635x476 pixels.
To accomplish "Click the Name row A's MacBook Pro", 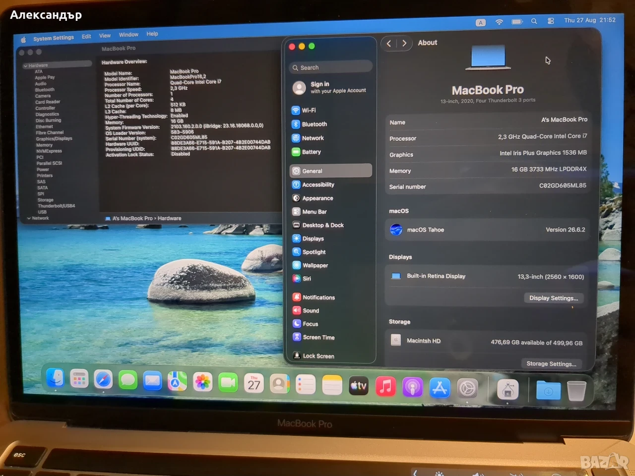I will [x=487, y=120].
